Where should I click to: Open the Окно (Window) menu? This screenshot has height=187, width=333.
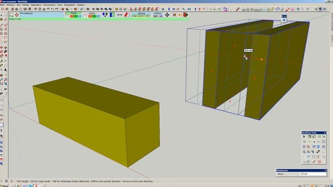tap(60, 5)
